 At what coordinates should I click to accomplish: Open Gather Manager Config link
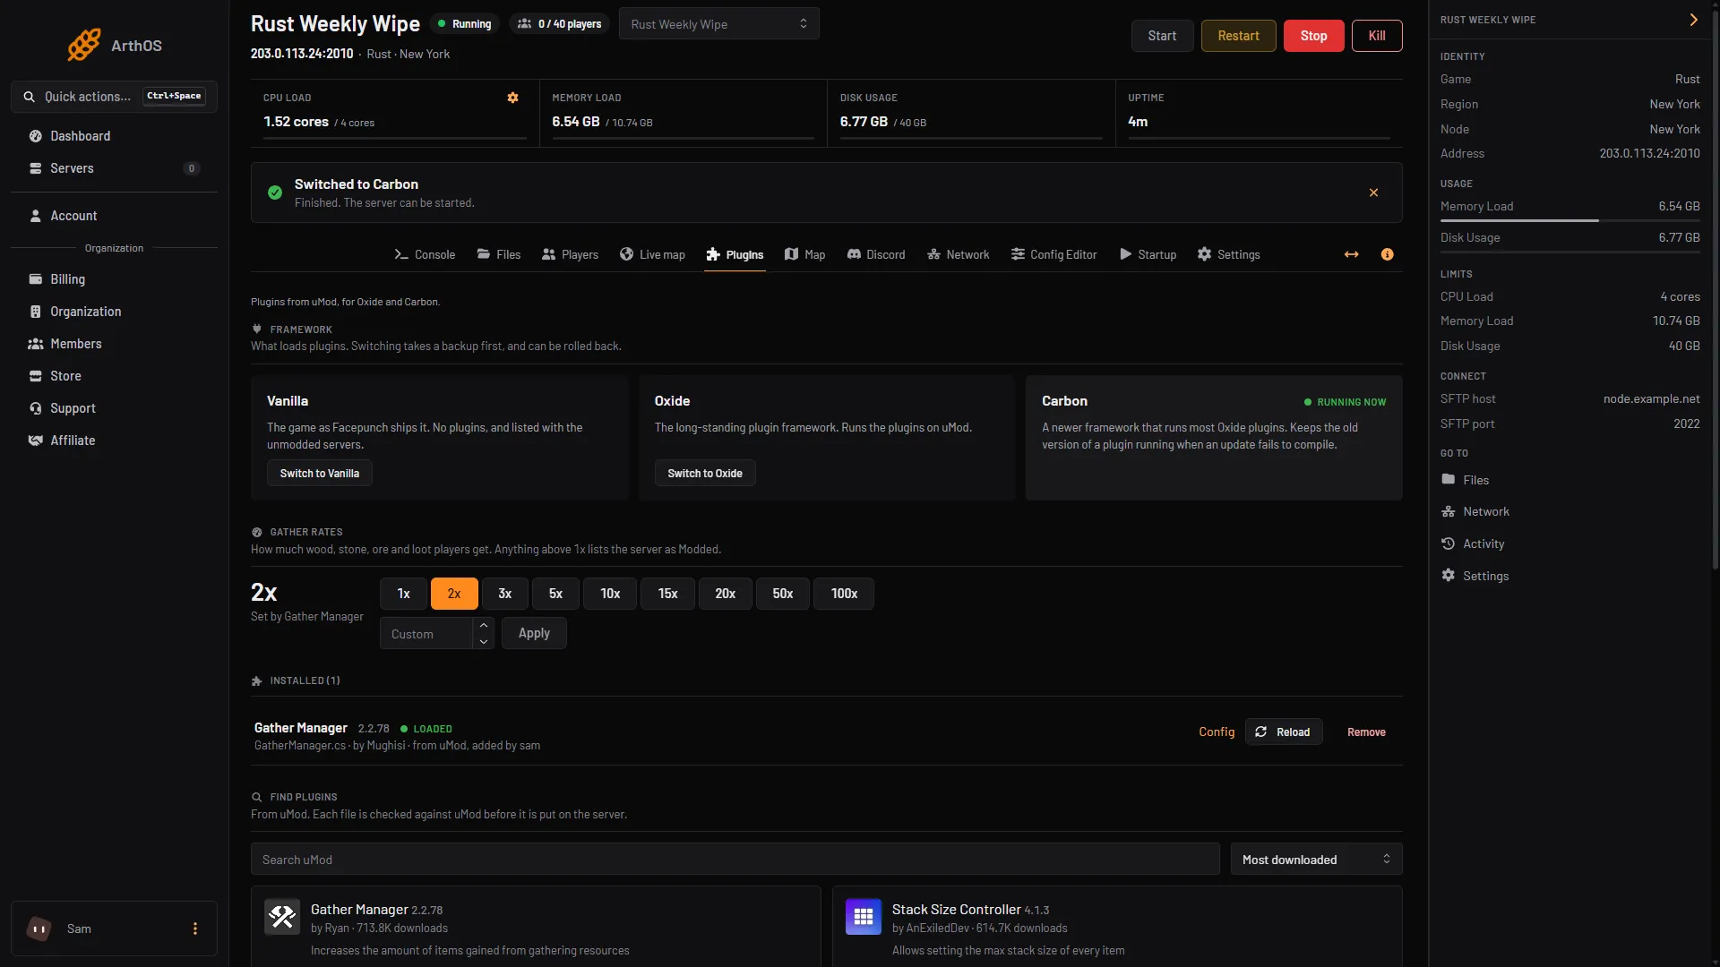point(1217,732)
